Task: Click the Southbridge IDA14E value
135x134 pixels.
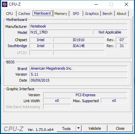Action: 79,46
